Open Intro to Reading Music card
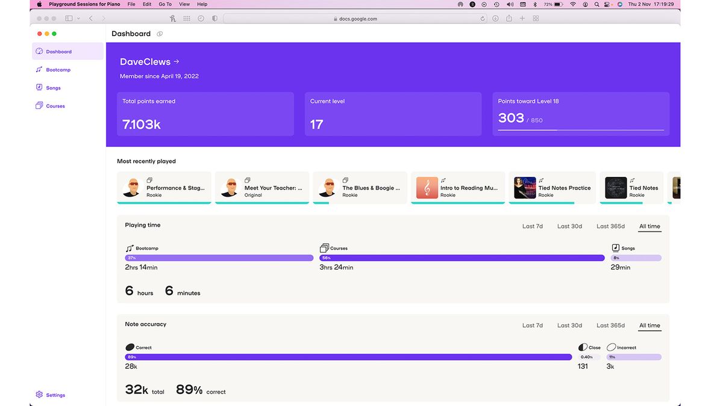 tap(458, 188)
